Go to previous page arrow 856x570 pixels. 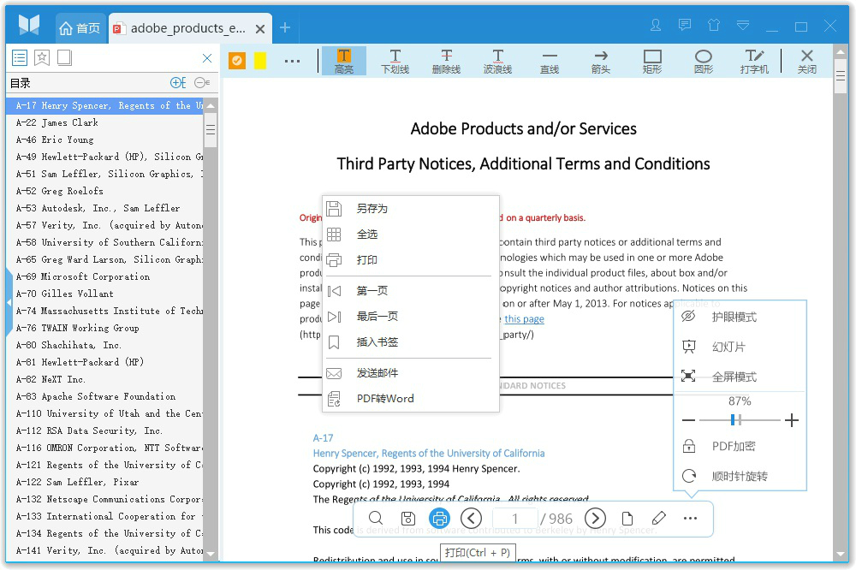pyautogui.click(x=471, y=518)
